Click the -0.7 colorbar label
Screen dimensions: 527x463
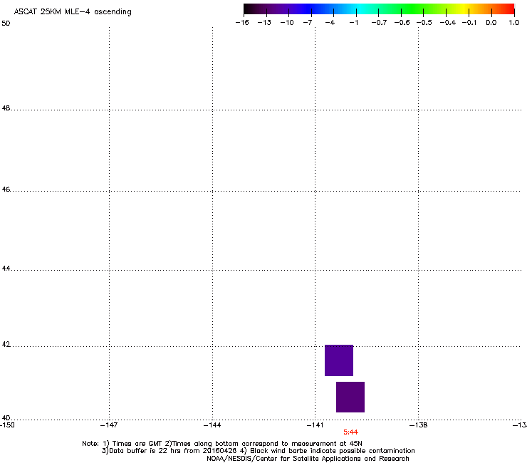[379, 23]
